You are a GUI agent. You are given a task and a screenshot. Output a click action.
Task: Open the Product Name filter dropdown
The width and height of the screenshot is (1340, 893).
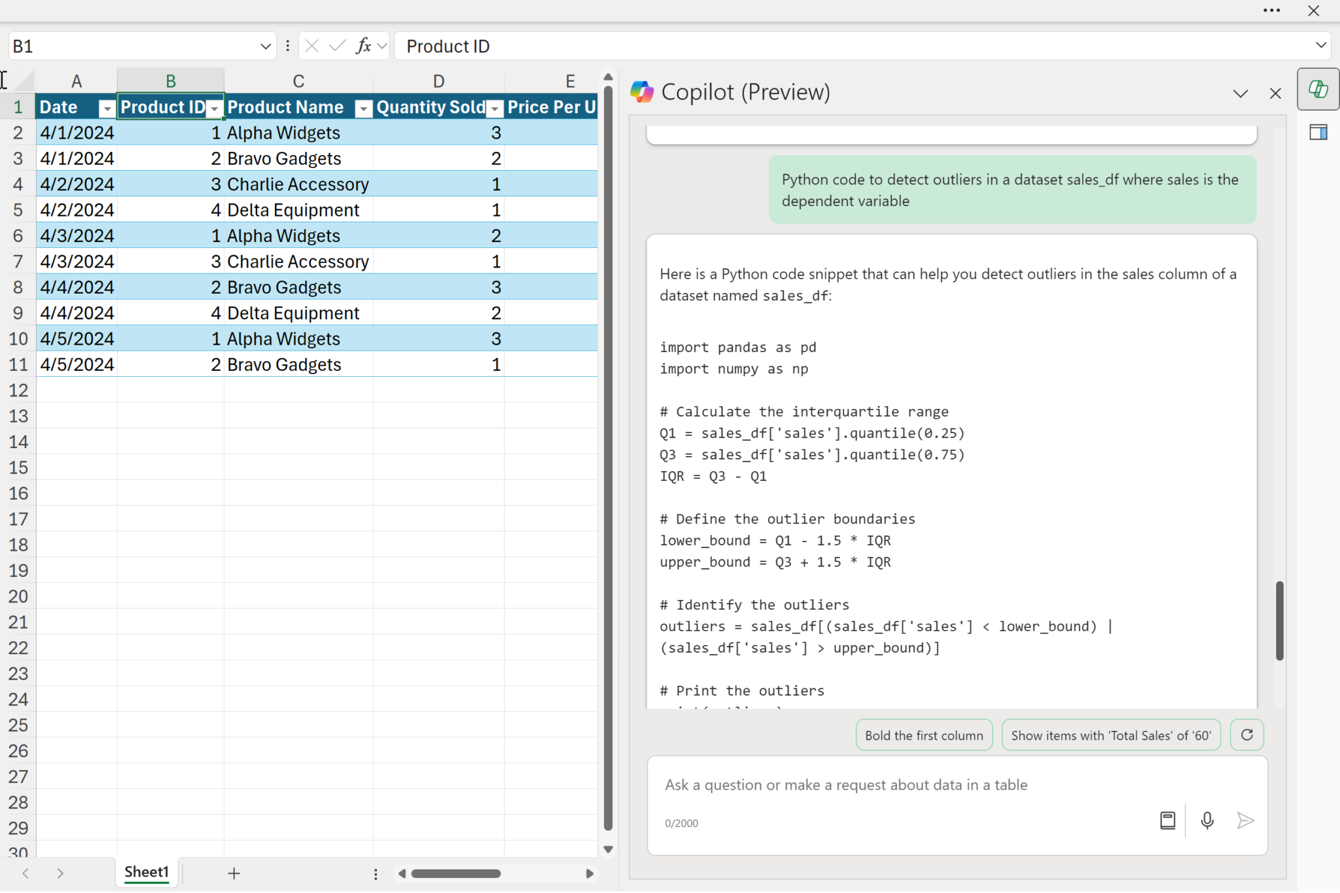362,109
